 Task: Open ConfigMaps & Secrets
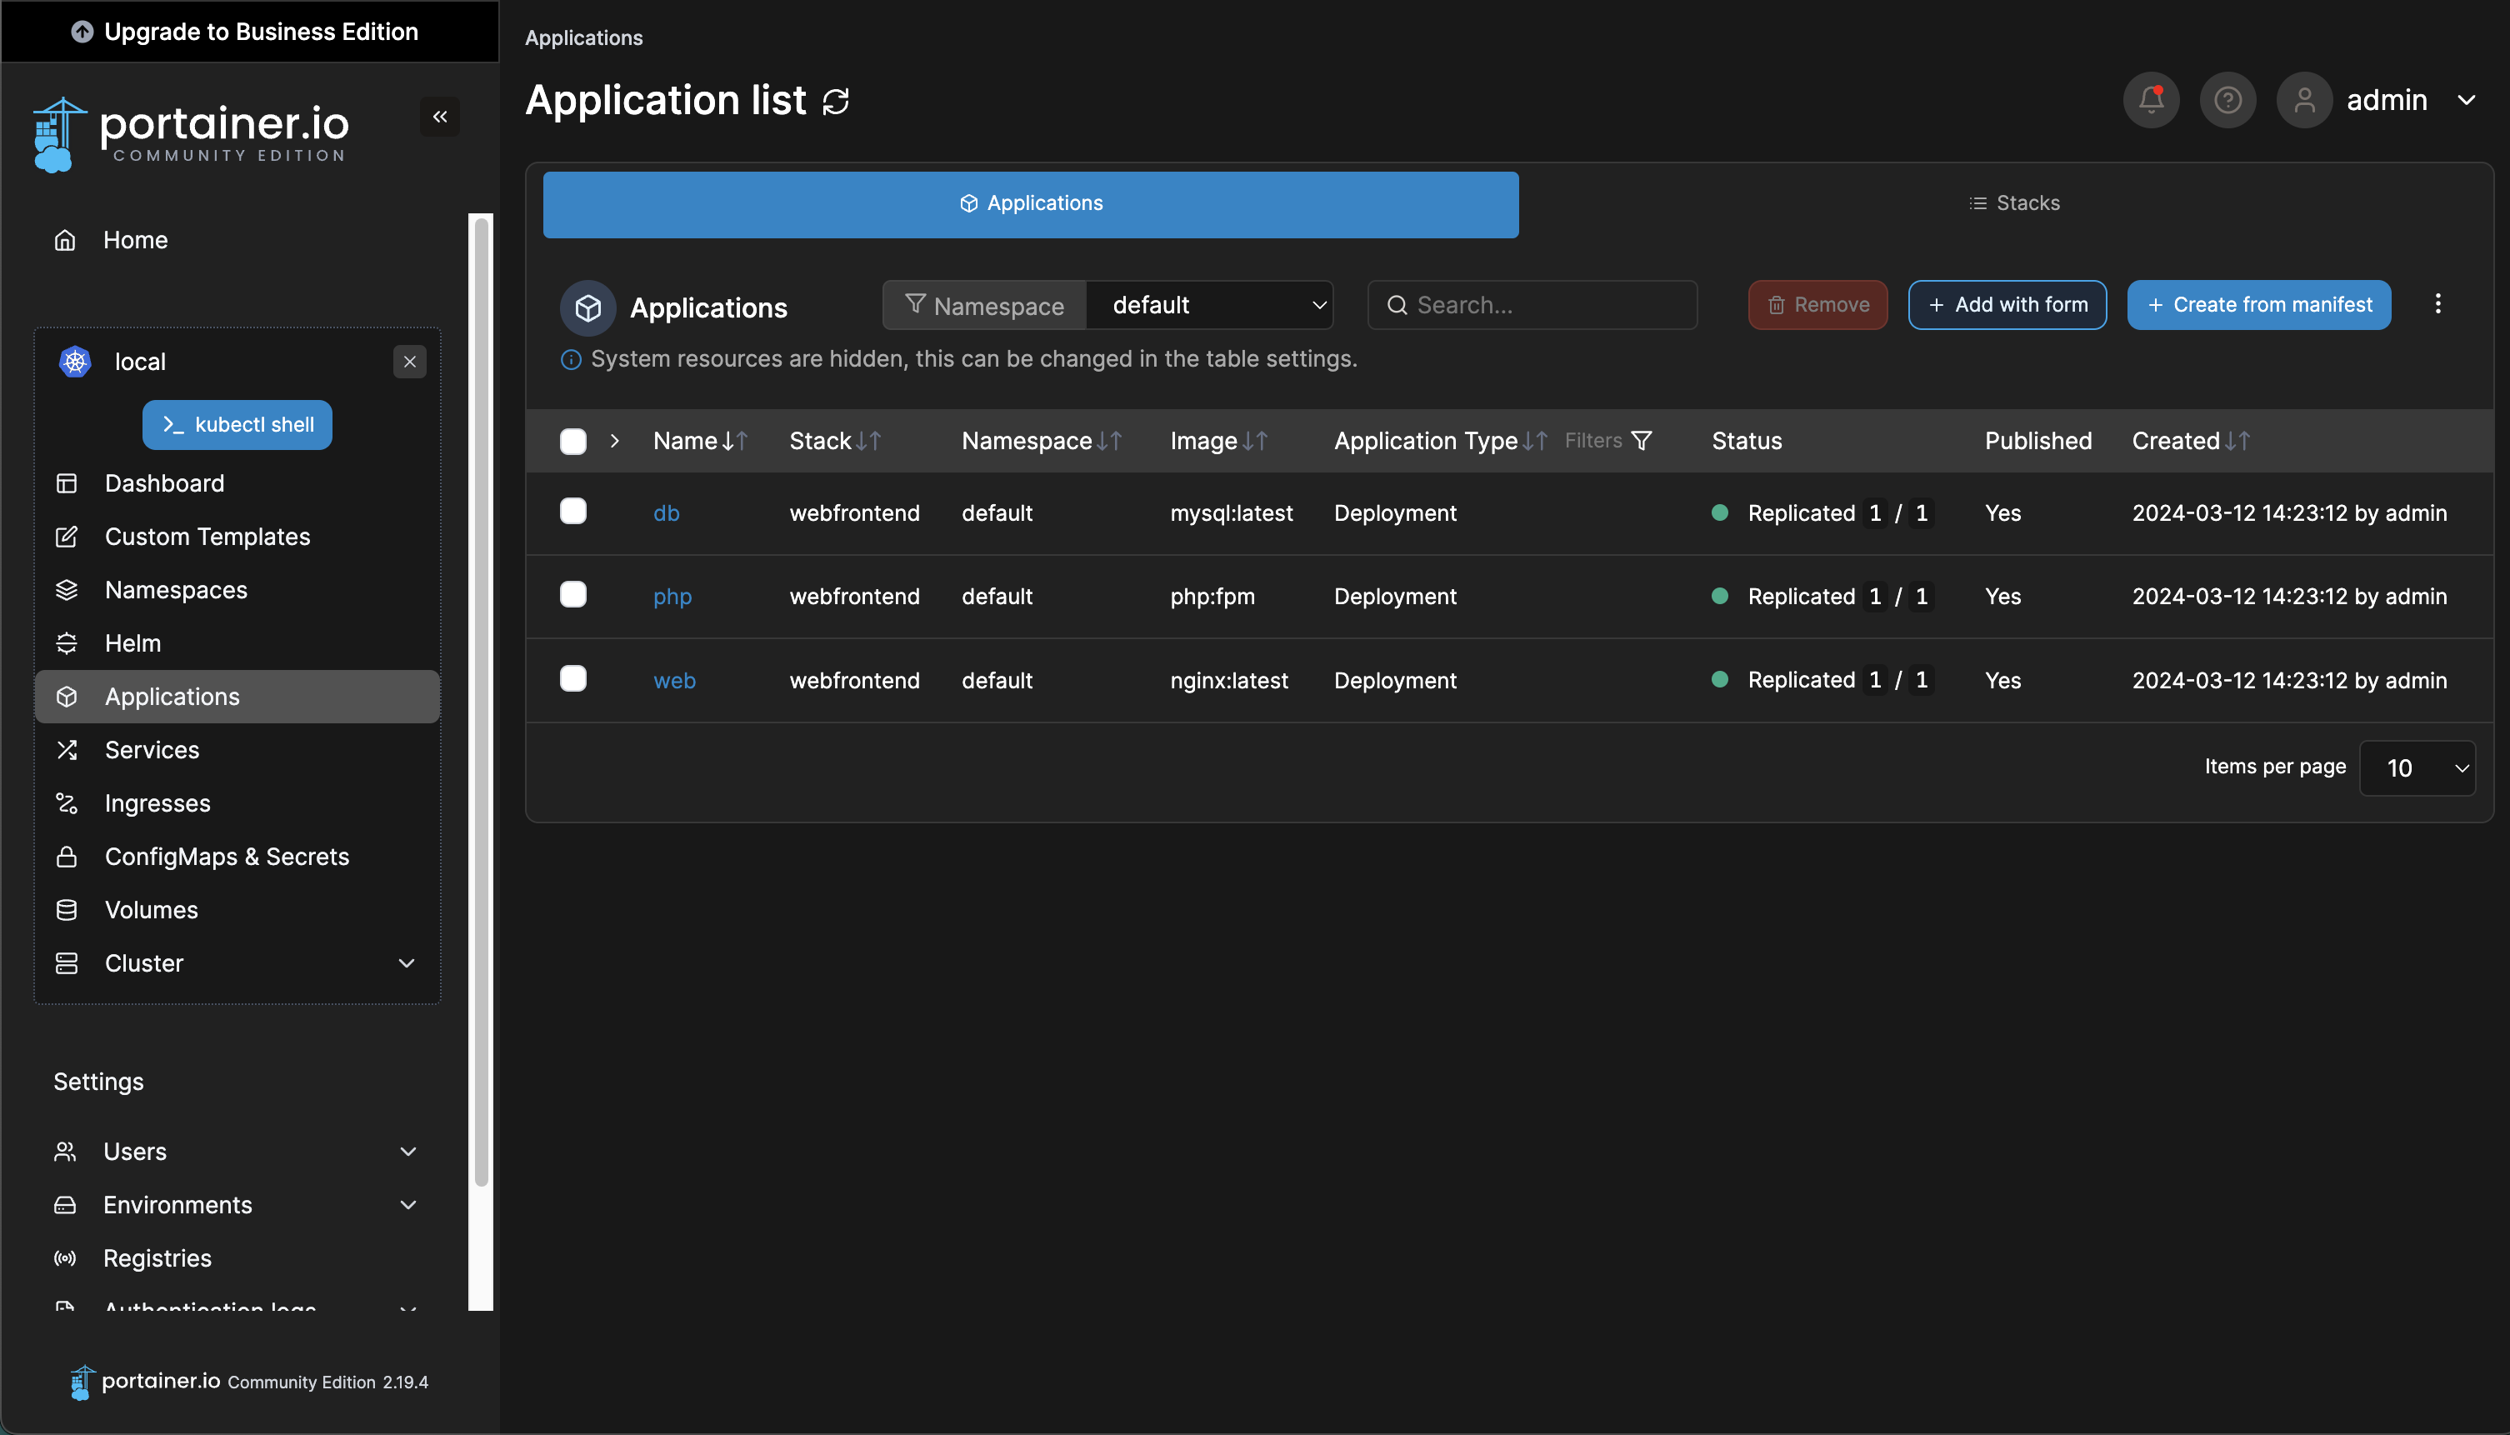(237, 857)
